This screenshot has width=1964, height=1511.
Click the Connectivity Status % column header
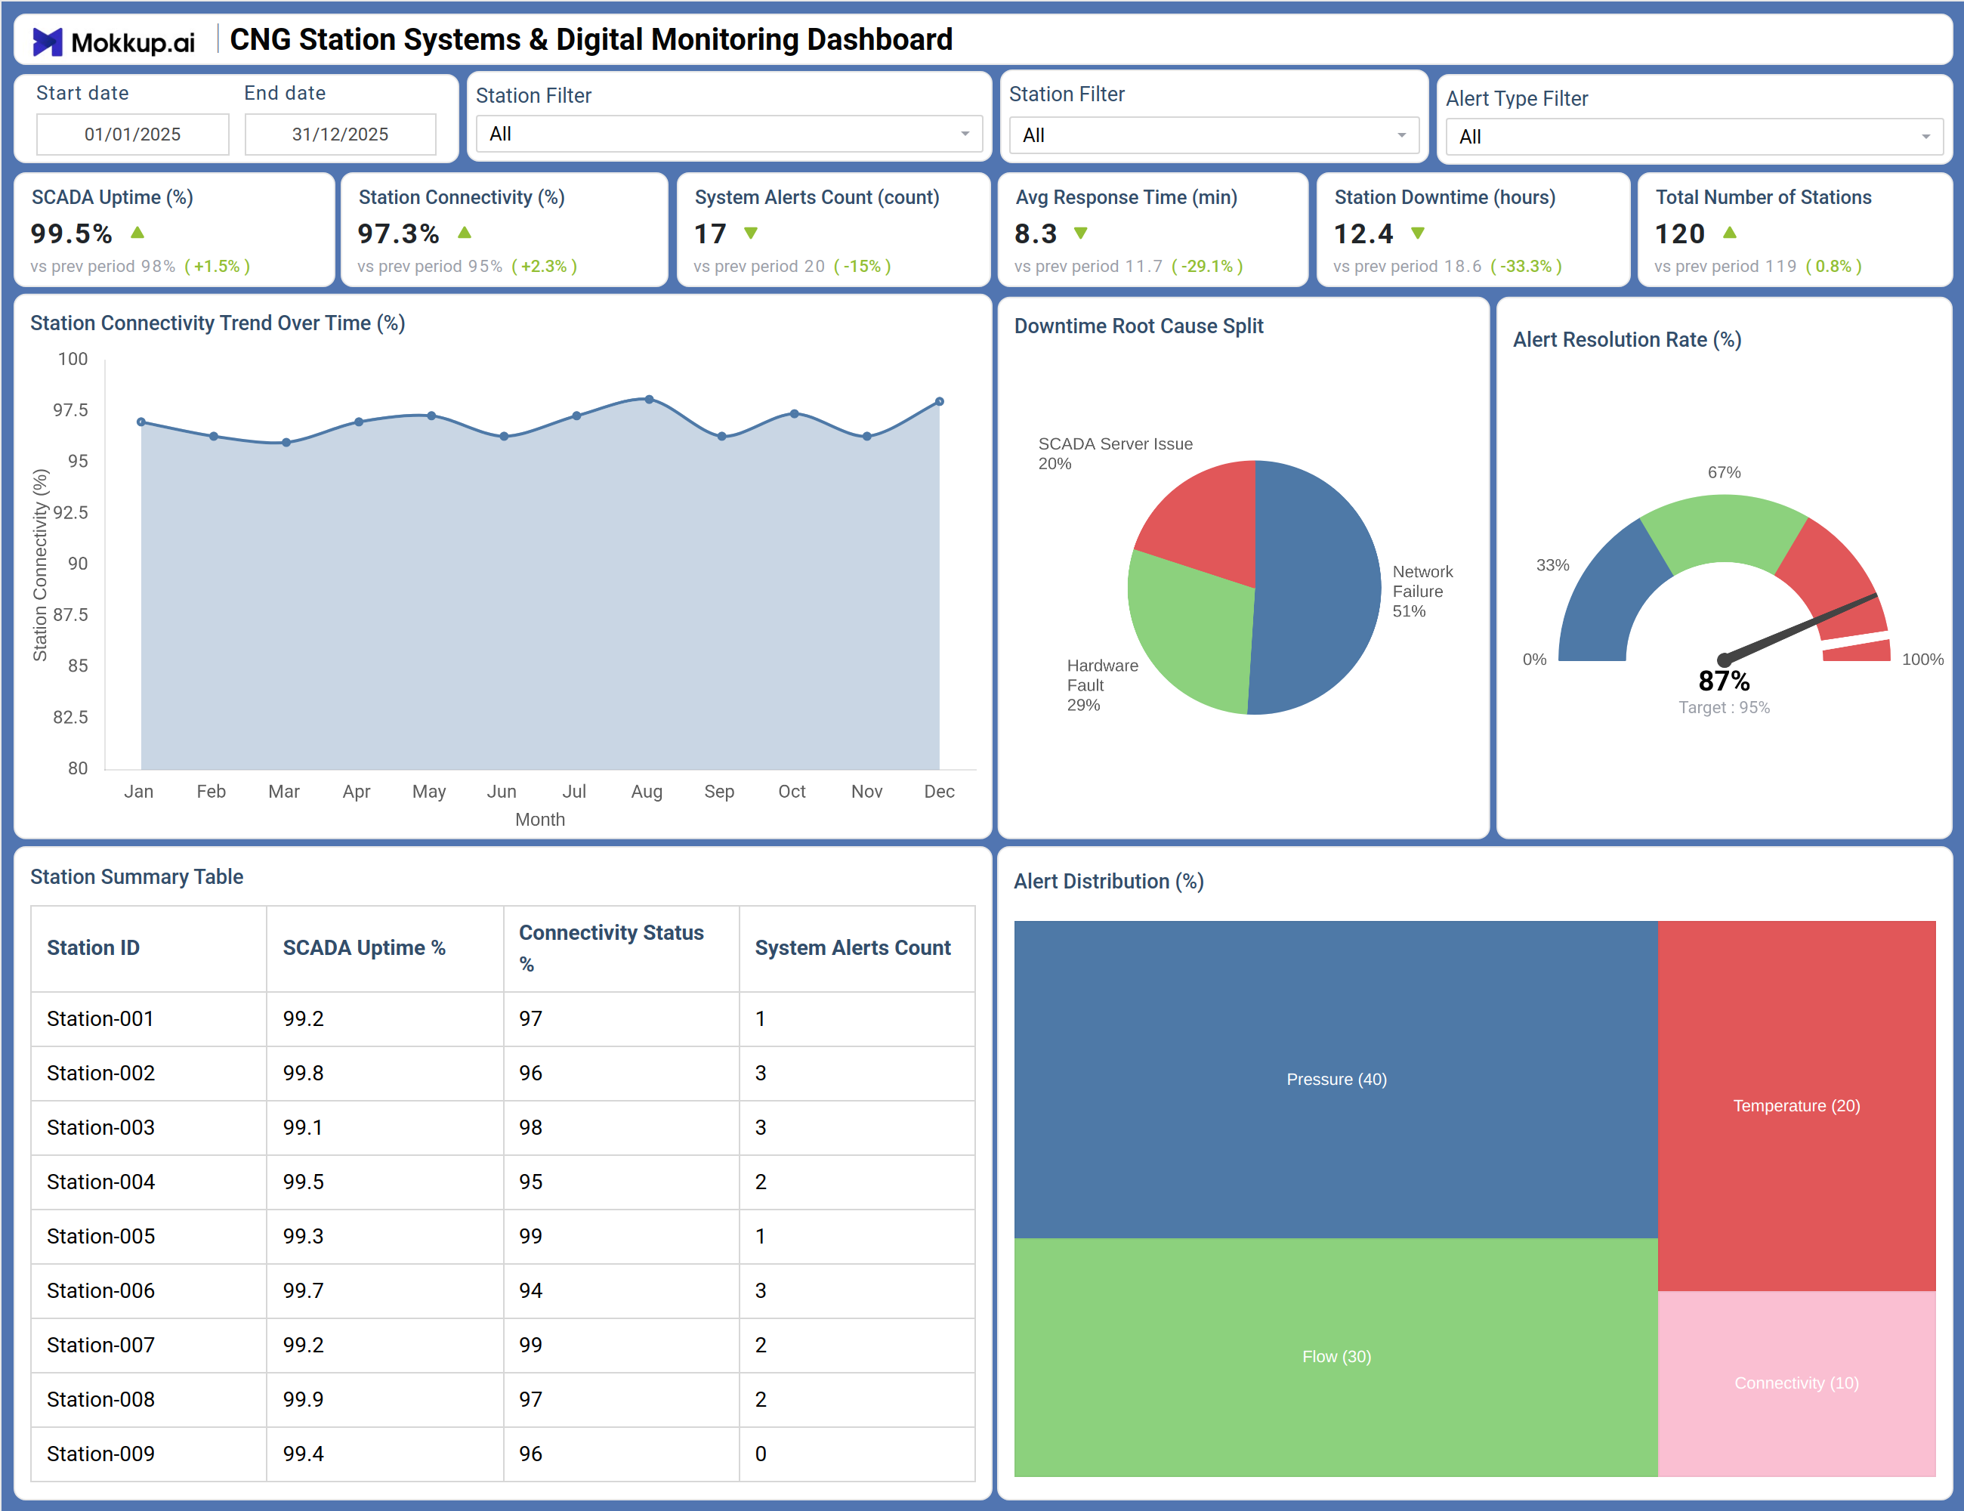[x=620, y=948]
